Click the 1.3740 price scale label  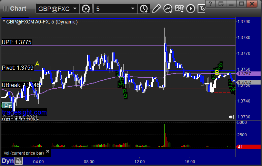coord(244,101)
